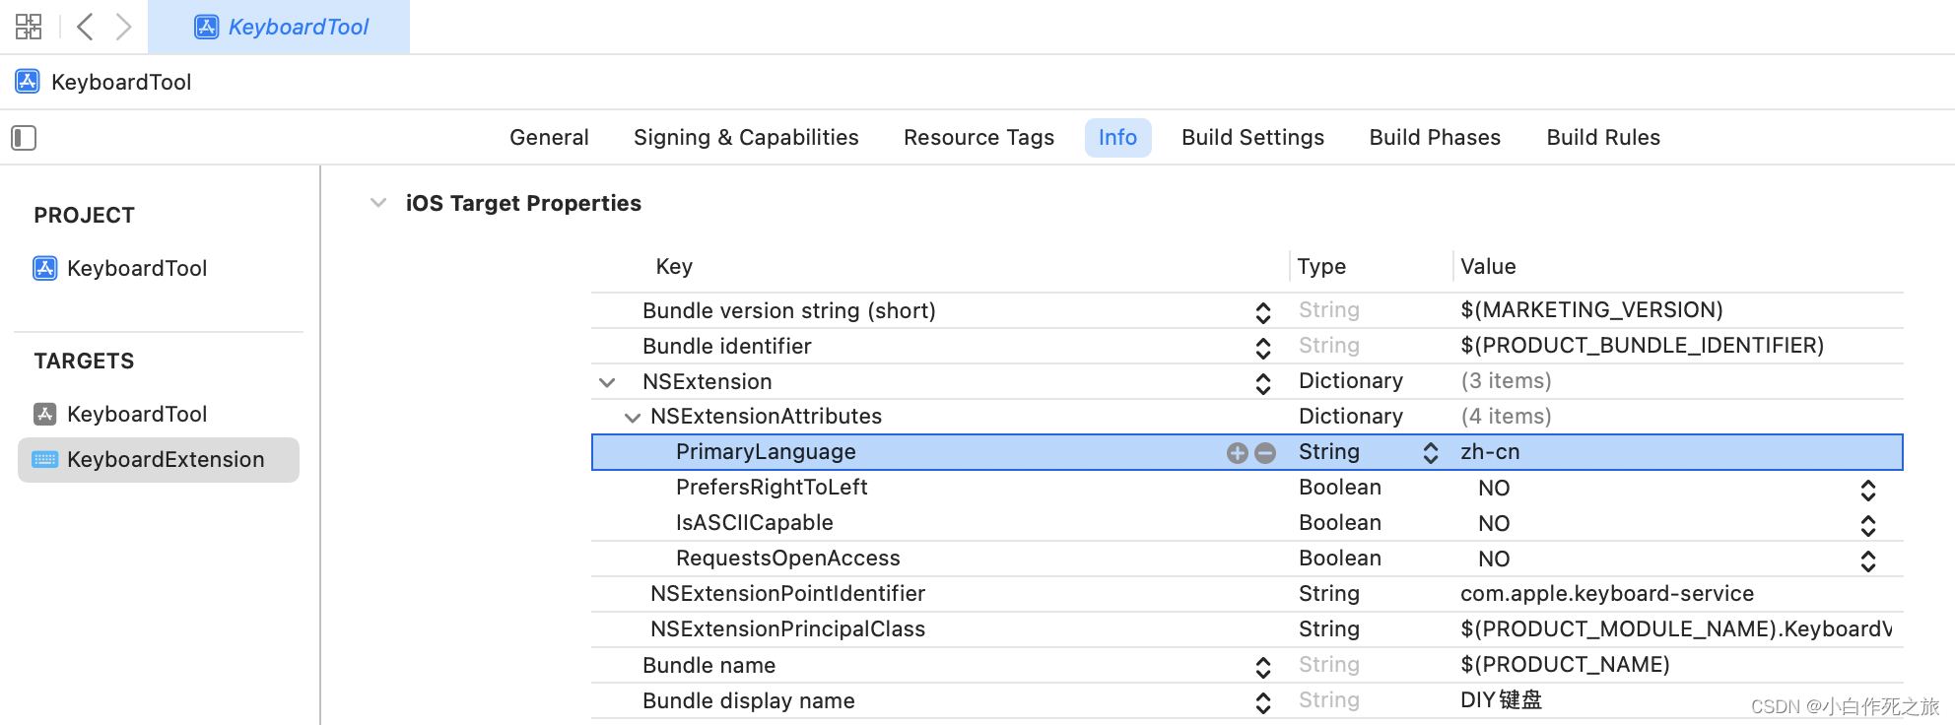Open the related items grid menu icon
This screenshot has height=725, width=1955.
(29, 27)
